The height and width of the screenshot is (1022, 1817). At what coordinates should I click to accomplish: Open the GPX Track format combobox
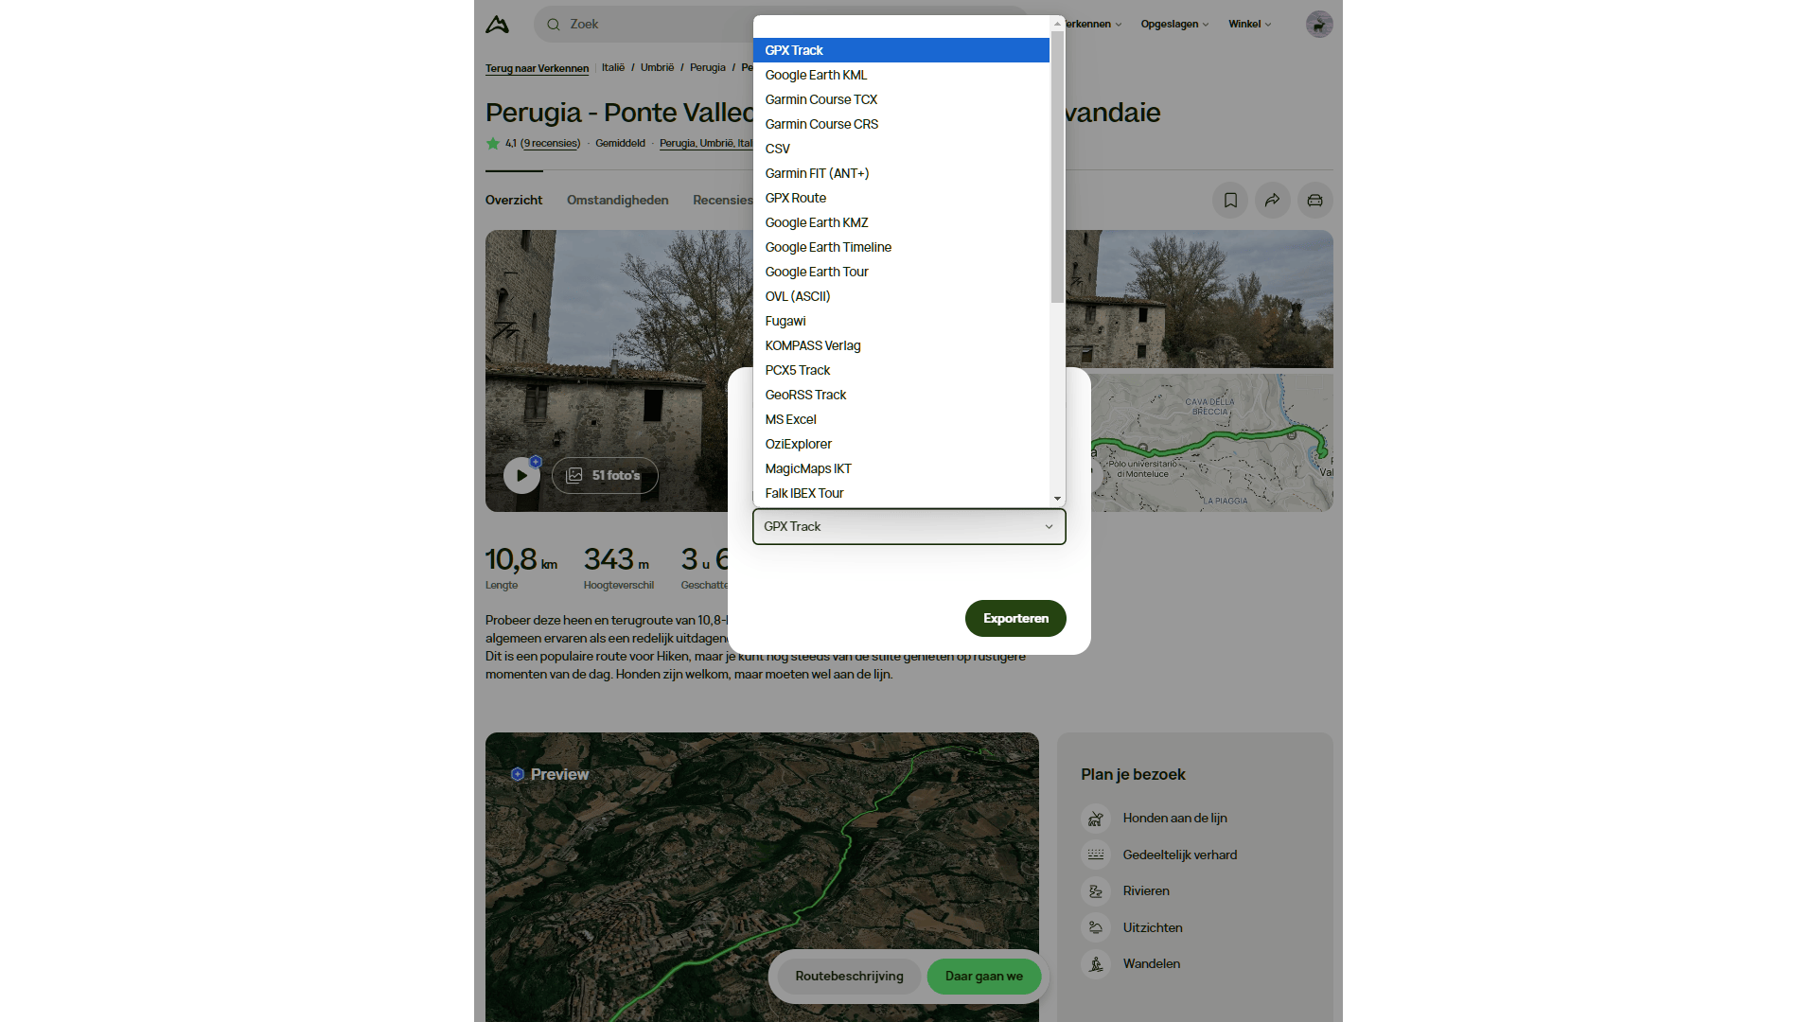pos(908,527)
